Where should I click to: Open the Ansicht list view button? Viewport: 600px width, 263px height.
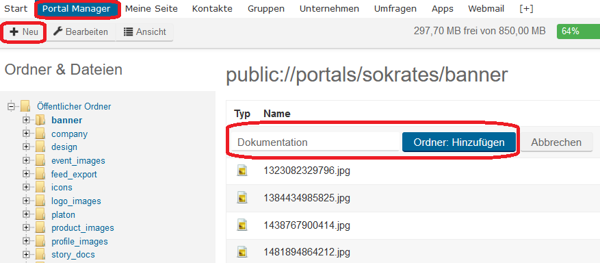pyautogui.click(x=144, y=32)
